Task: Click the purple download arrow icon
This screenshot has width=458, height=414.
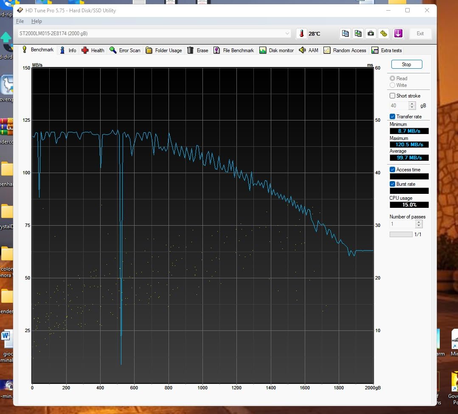Action: click(398, 34)
